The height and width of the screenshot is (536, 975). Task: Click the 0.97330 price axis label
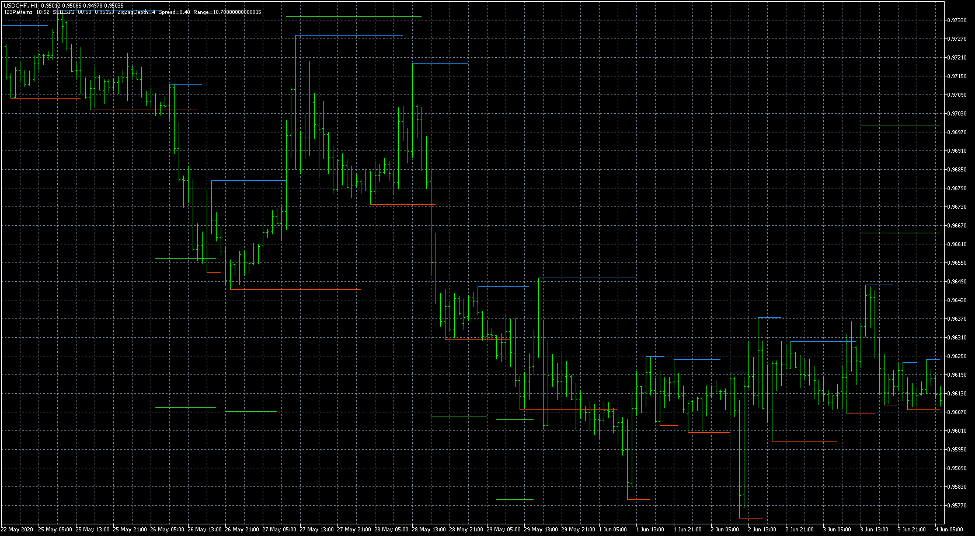pos(958,20)
